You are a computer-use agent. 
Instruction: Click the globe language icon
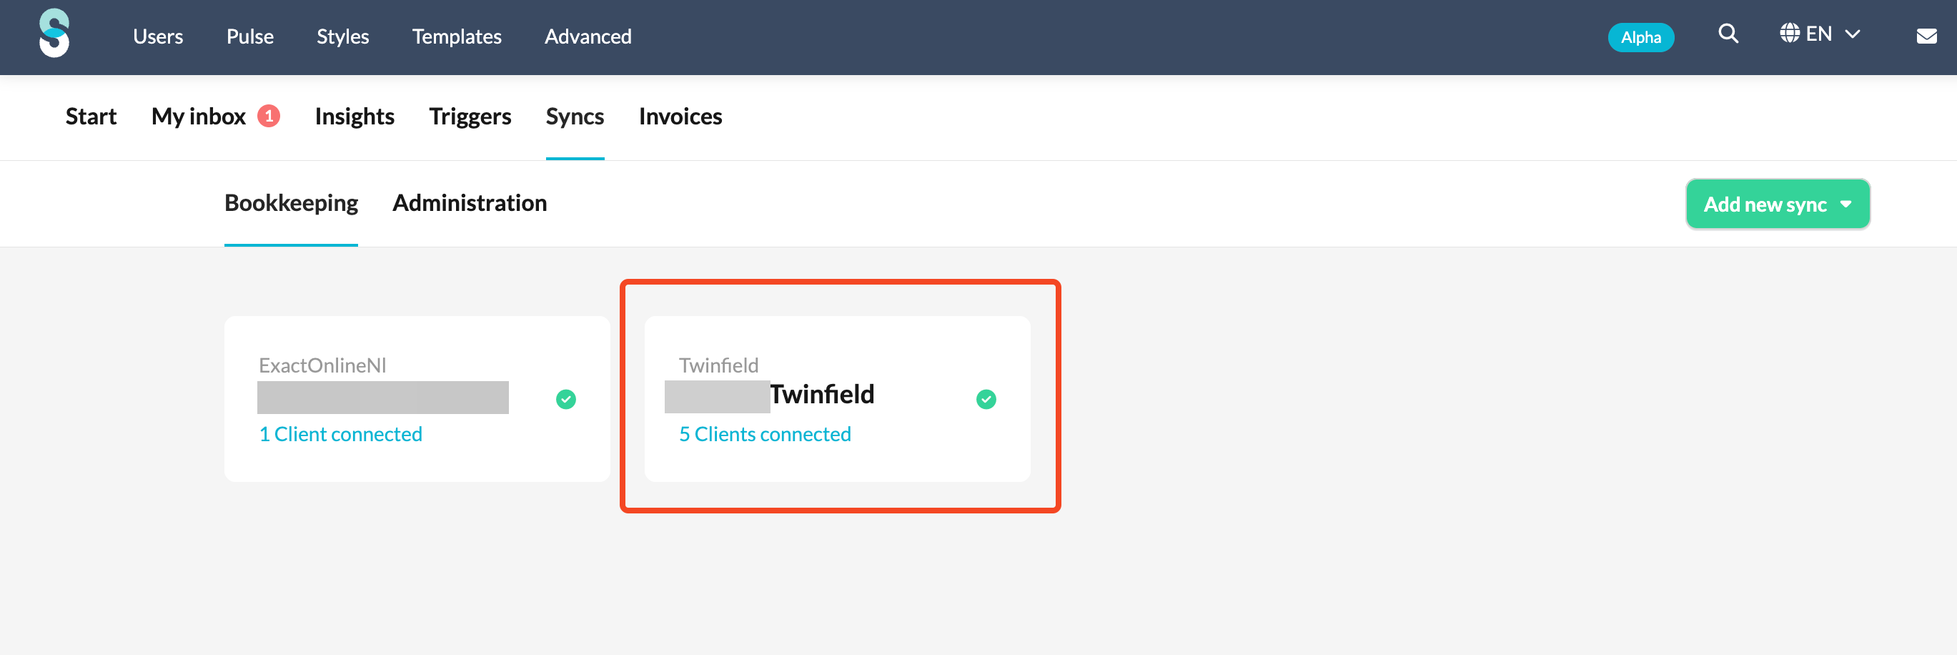[x=1789, y=34]
